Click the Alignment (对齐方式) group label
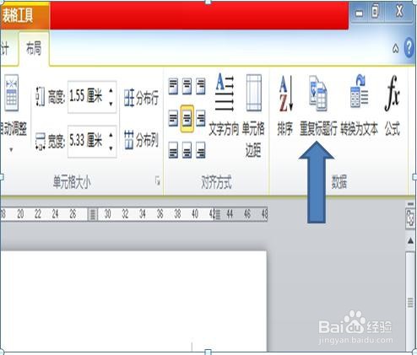 (216, 182)
